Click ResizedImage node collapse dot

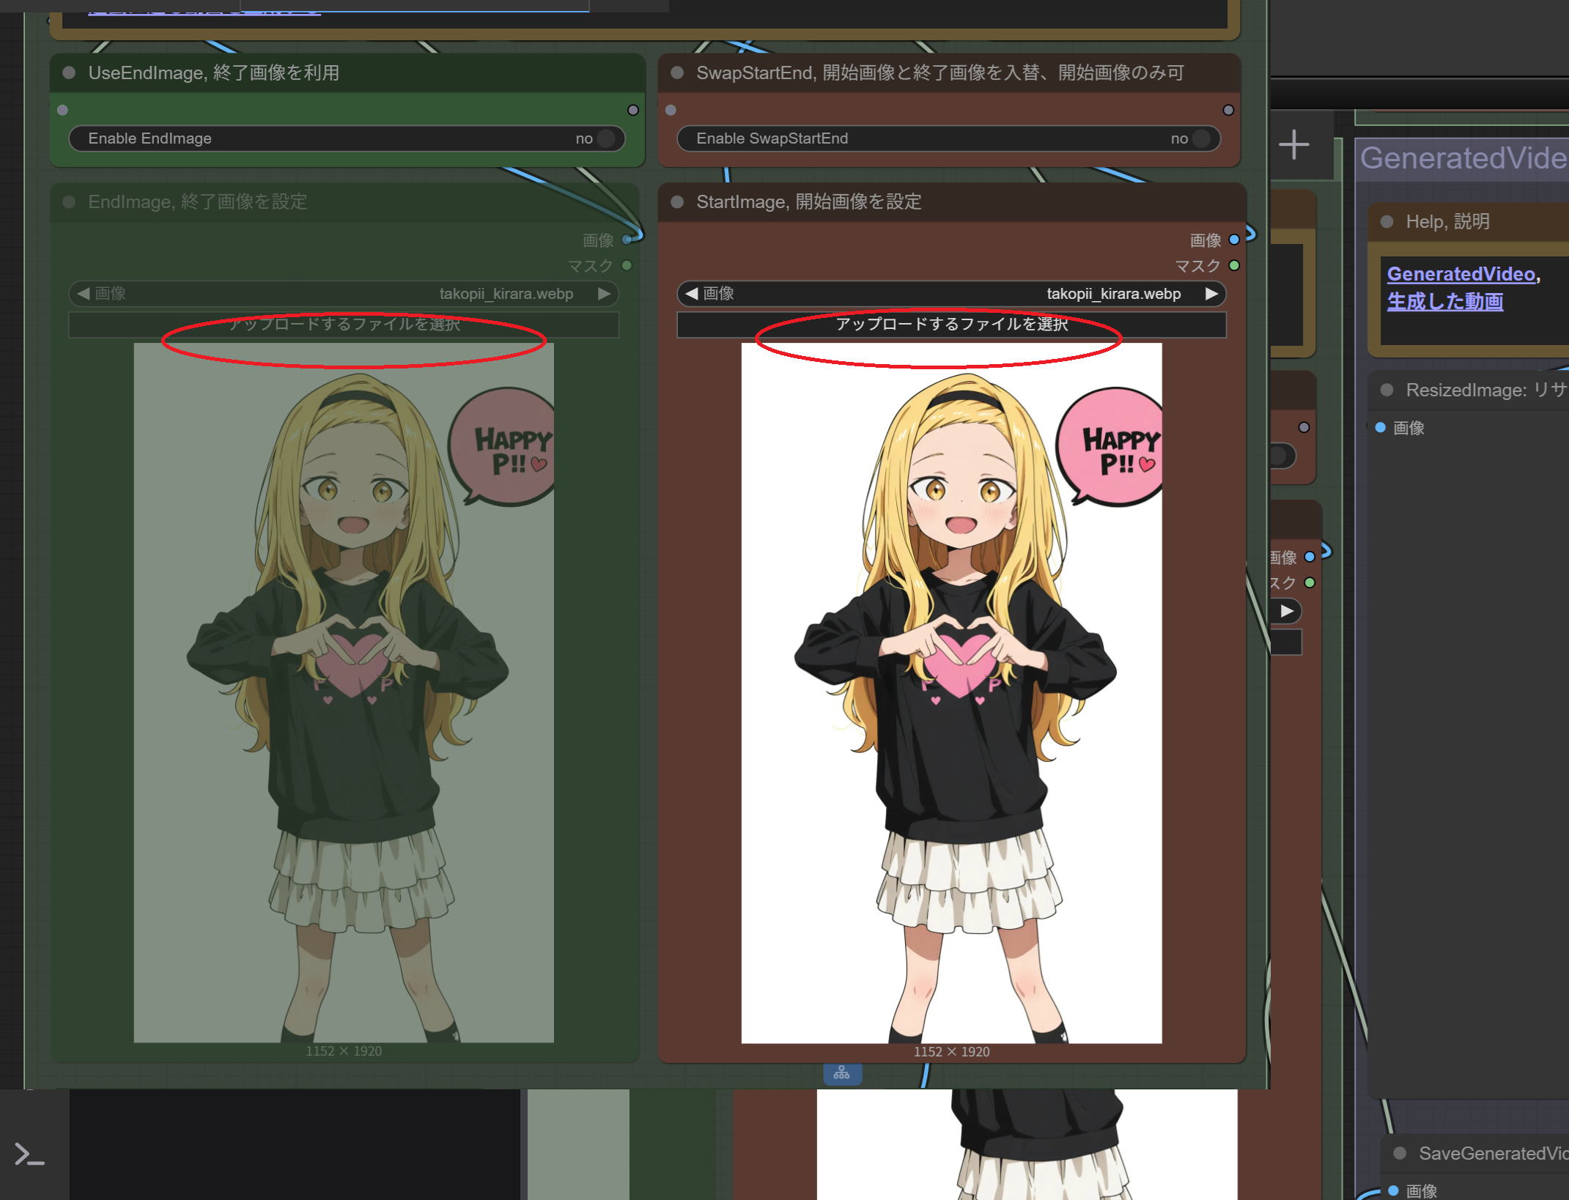1387,390
